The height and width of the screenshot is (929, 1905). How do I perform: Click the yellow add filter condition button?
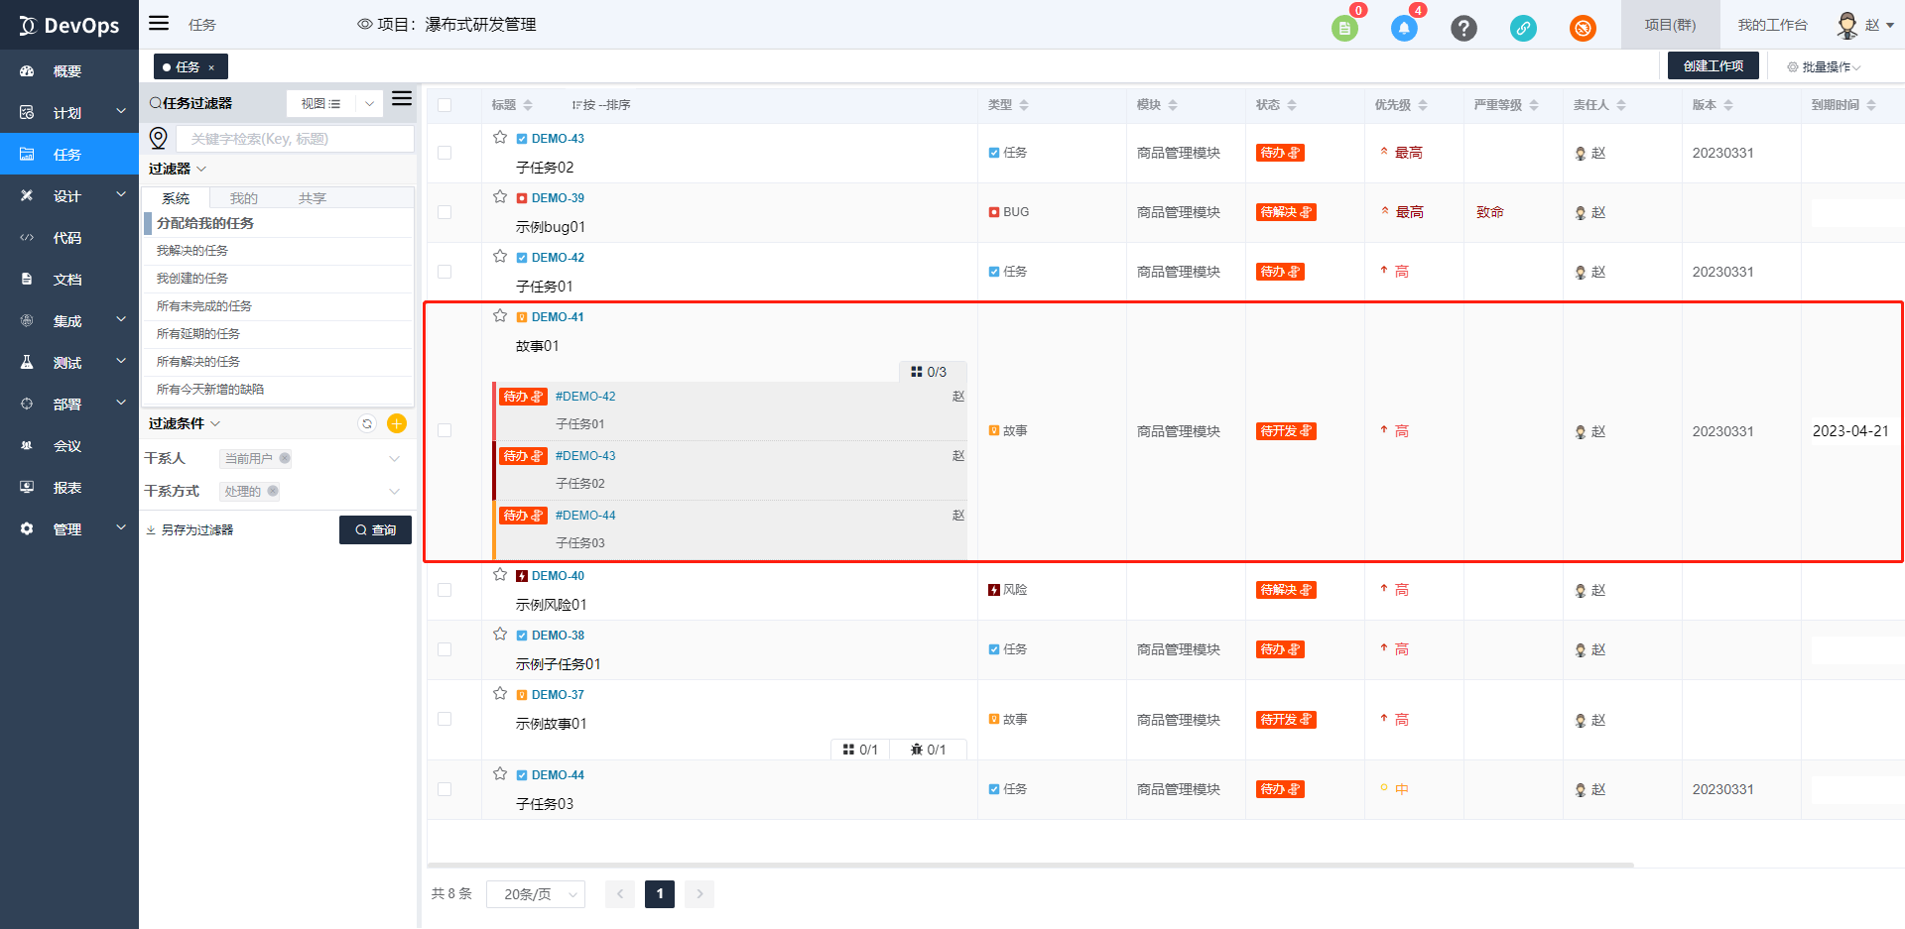pos(397,423)
